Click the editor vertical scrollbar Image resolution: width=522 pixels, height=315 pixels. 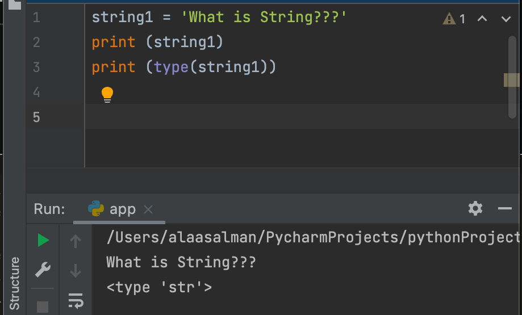[x=512, y=77]
